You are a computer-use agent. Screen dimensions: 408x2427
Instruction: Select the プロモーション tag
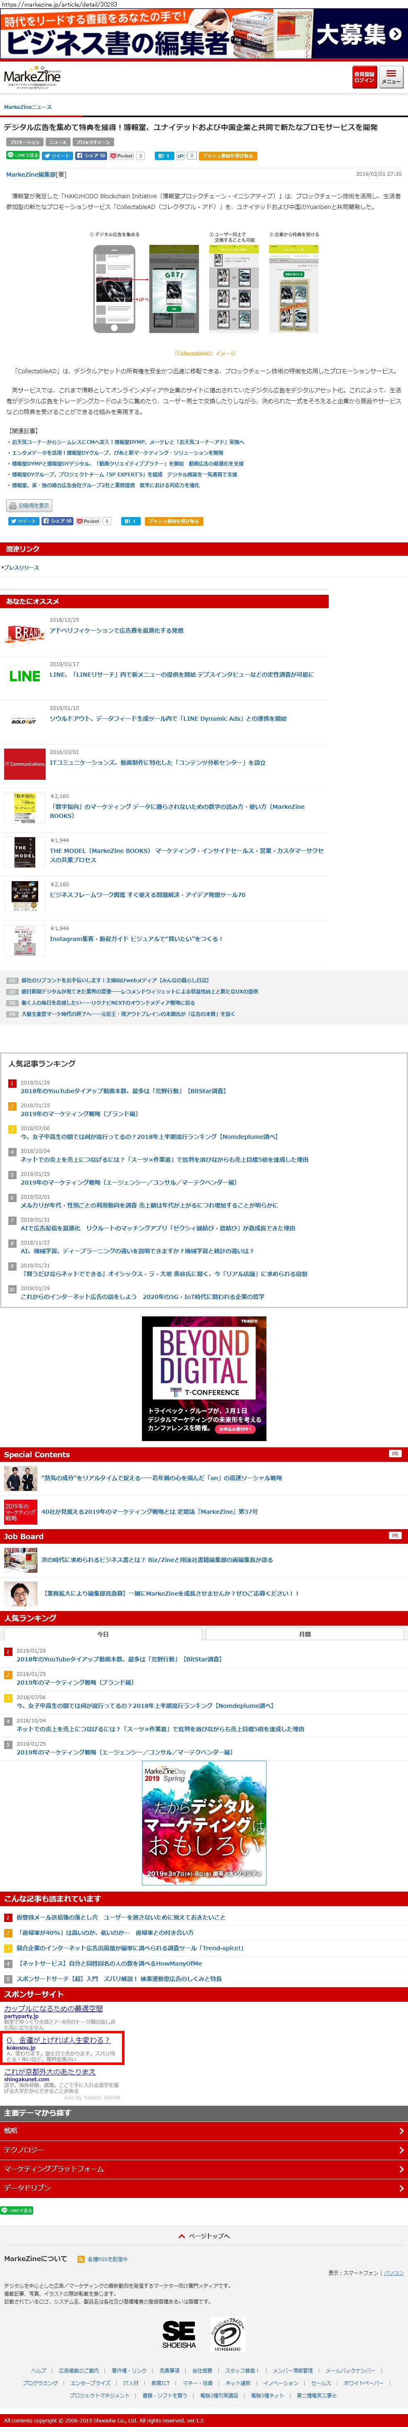click(x=24, y=142)
